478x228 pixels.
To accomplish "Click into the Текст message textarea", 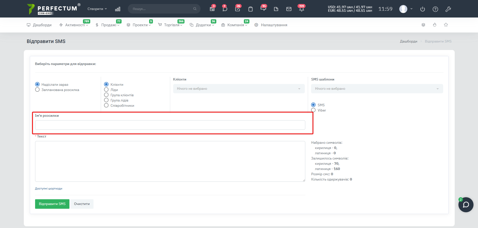I will click(x=170, y=161).
